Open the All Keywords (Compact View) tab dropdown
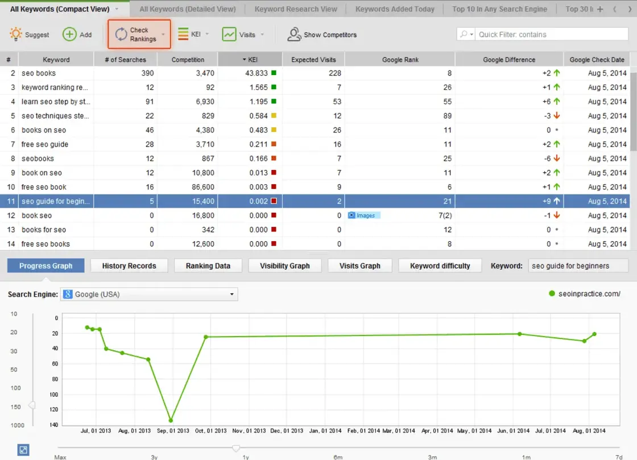This screenshot has height=460, width=637. point(117,9)
